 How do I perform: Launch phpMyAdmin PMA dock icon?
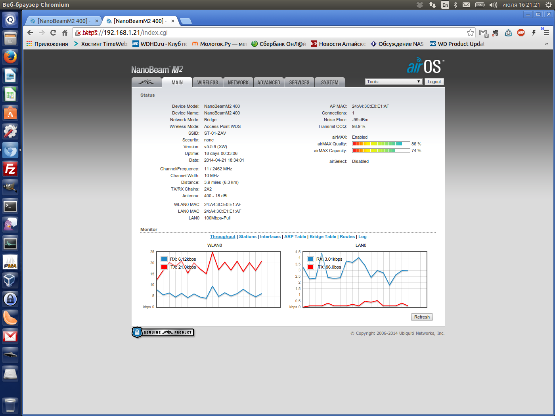[x=10, y=262]
